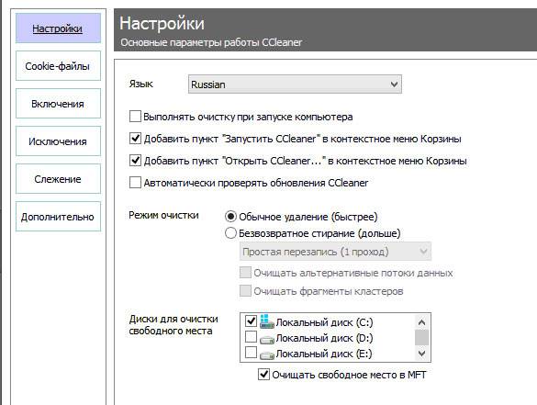This screenshot has height=405, width=537.
Task: Toggle Очищать фрагменты кластеров checkbox
Action: [245, 291]
